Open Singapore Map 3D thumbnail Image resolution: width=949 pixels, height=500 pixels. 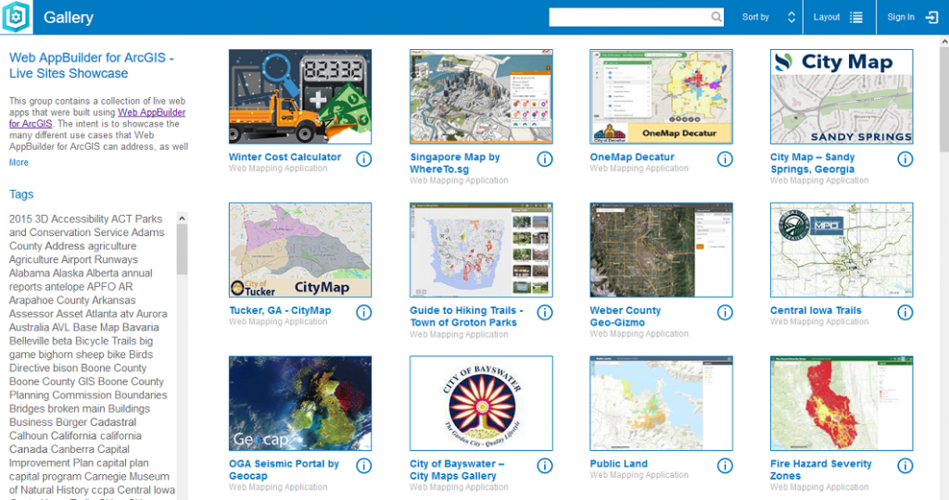click(x=481, y=96)
